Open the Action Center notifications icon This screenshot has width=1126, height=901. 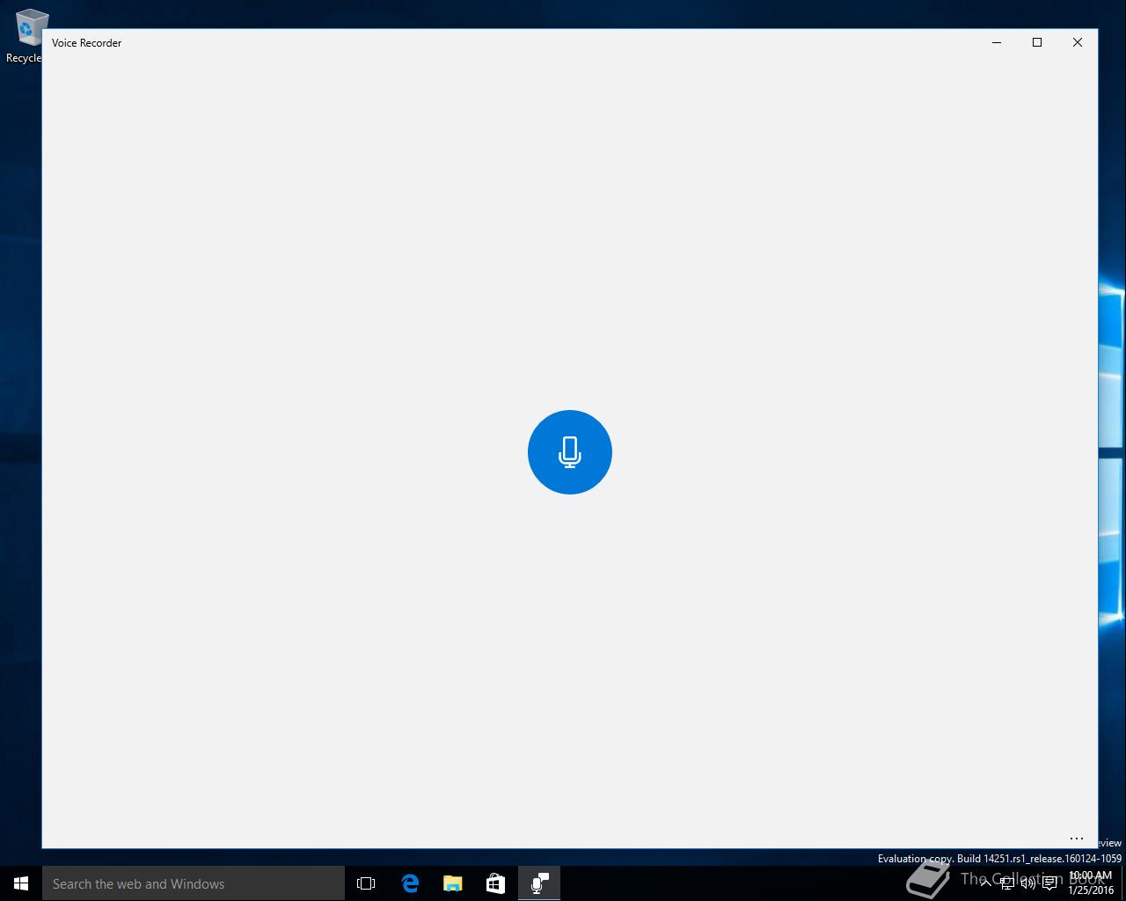point(1049,883)
